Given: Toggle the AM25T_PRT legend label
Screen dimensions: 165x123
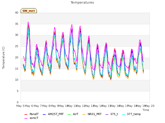Looking at the screenshot, I should pyautogui.click(x=56, y=114).
